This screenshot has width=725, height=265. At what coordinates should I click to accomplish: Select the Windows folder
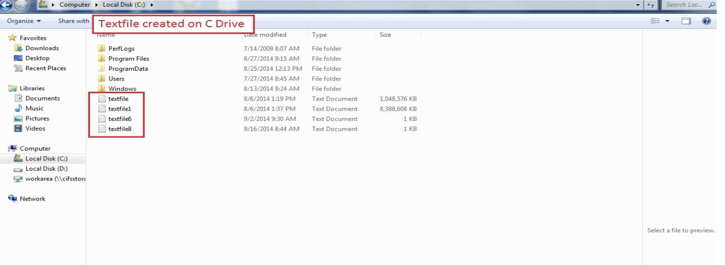click(122, 89)
